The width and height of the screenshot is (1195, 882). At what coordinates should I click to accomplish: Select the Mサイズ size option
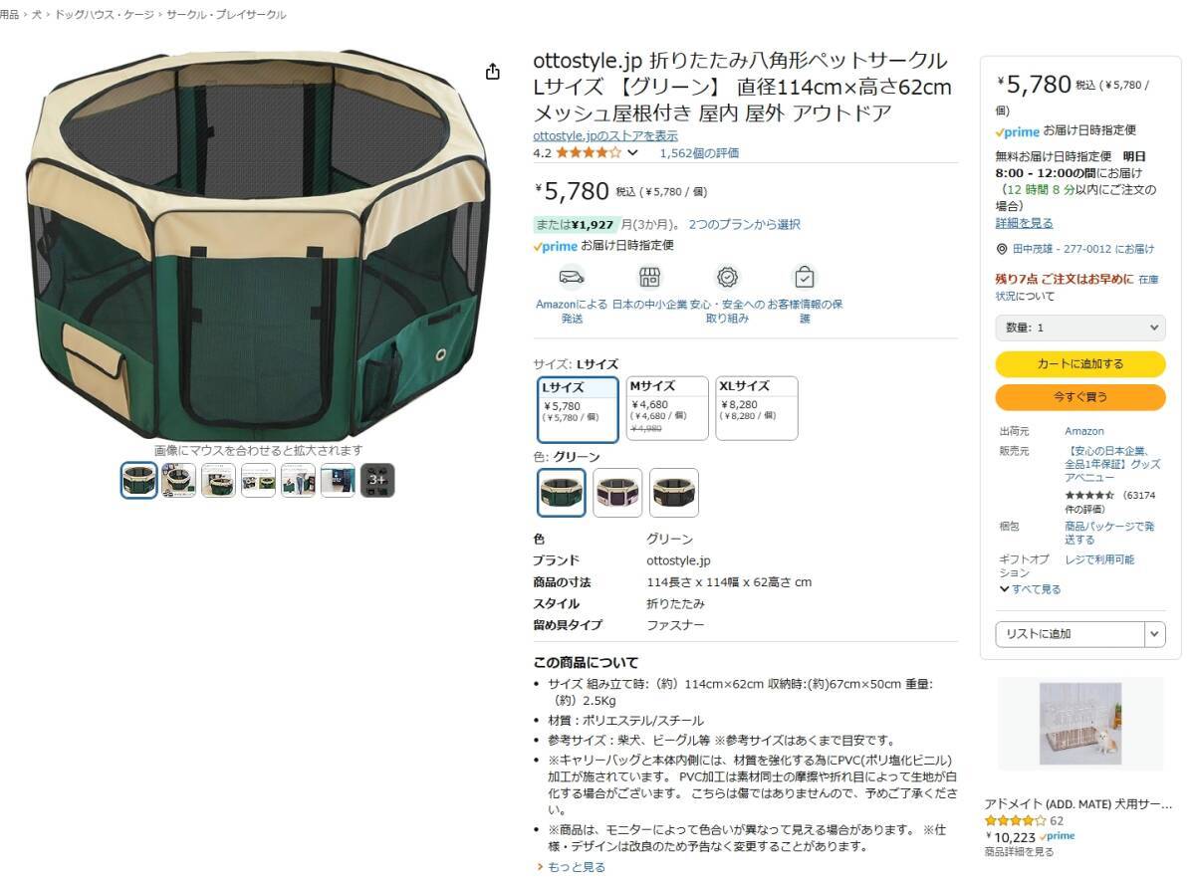click(667, 408)
